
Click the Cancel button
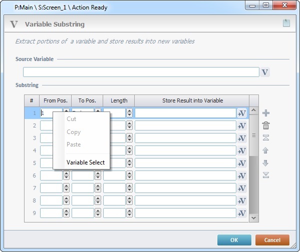point(272,240)
